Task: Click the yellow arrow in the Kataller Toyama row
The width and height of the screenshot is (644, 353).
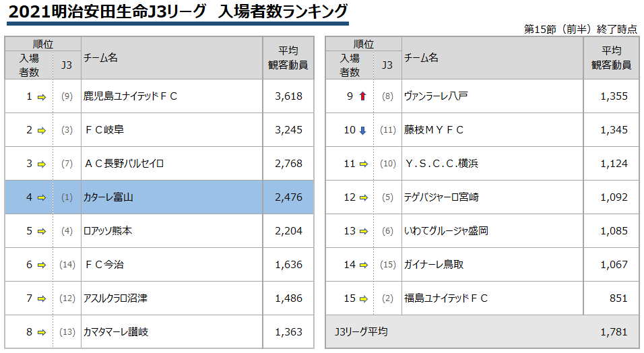Action: [x=42, y=198]
